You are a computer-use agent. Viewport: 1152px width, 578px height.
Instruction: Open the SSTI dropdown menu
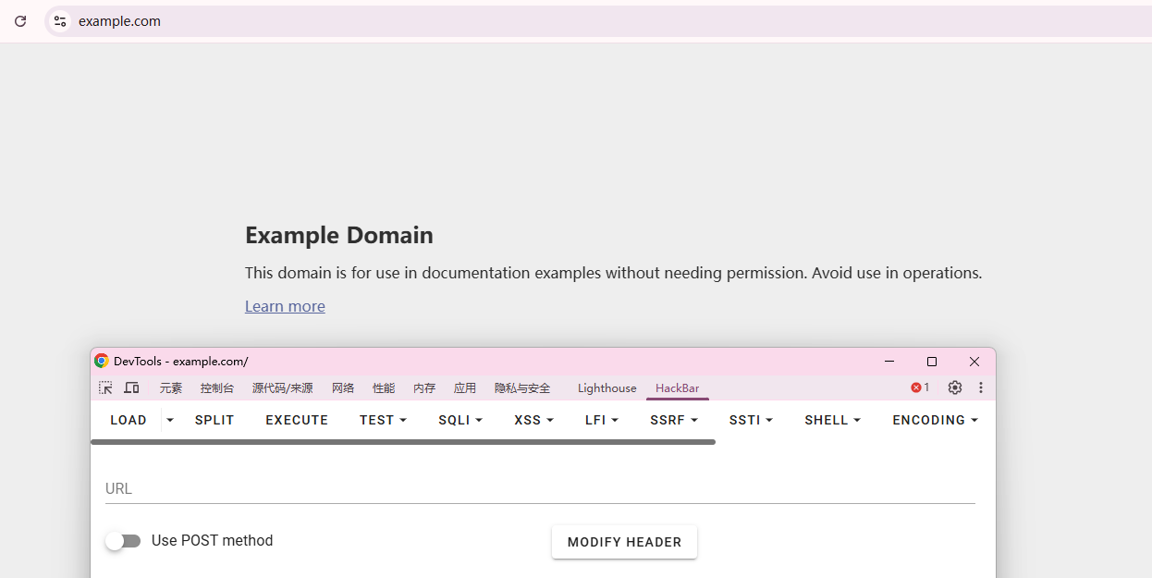click(751, 420)
